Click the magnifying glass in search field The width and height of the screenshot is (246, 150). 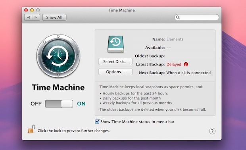coord(178,17)
